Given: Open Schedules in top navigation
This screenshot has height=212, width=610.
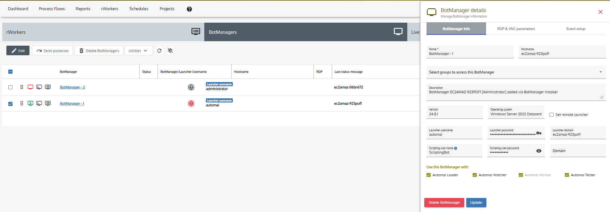Looking at the screenshot, I should click(x=139, y=9).
